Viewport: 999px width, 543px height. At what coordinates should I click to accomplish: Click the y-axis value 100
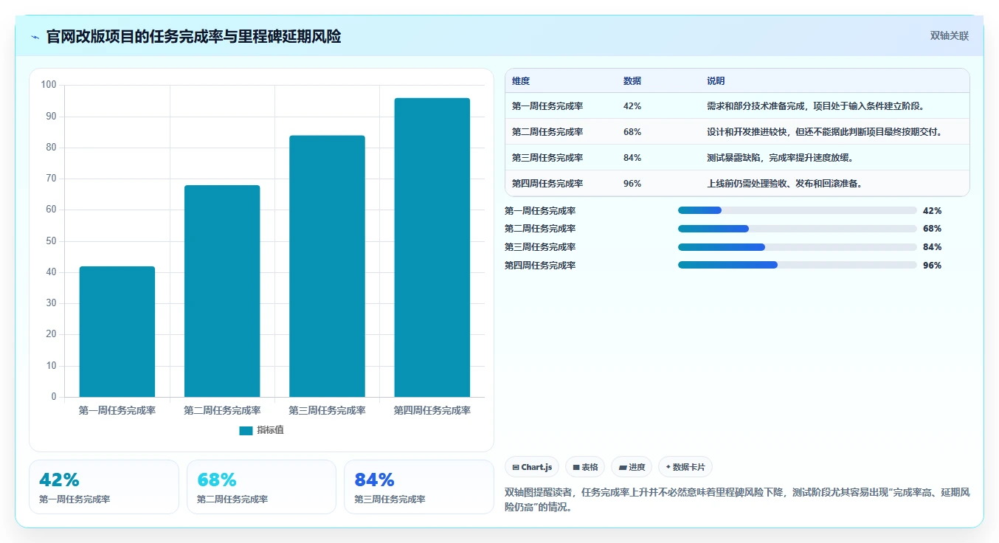point(49,85)
